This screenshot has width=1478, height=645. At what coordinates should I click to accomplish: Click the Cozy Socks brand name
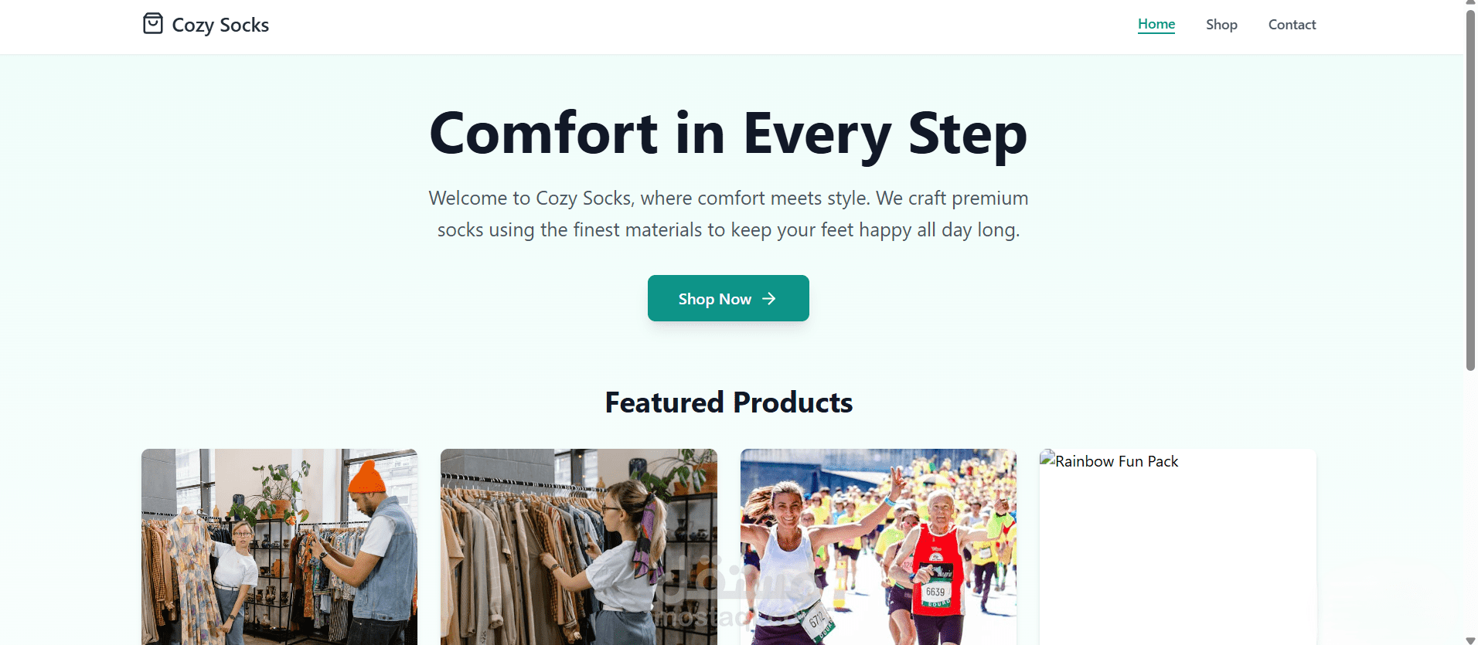point(220,25)
